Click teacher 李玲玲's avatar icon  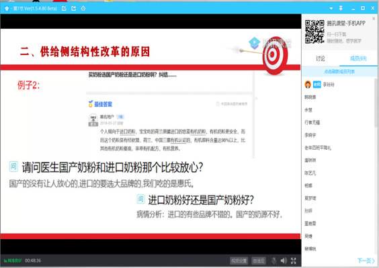tap(308, 85)
